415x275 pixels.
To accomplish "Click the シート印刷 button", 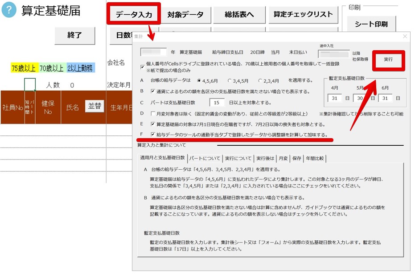I will [x=371, y=24].
